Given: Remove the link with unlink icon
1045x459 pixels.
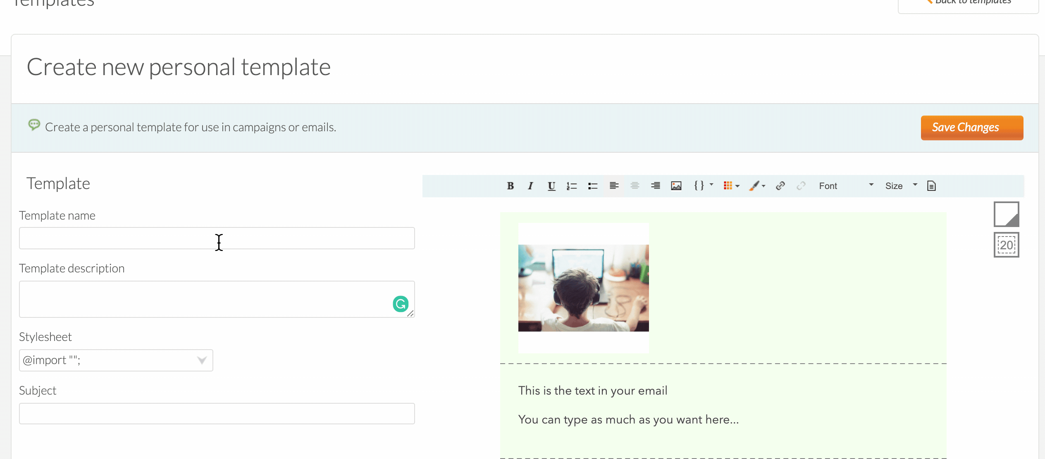Looking at the screenshot, I should (801, 186).
